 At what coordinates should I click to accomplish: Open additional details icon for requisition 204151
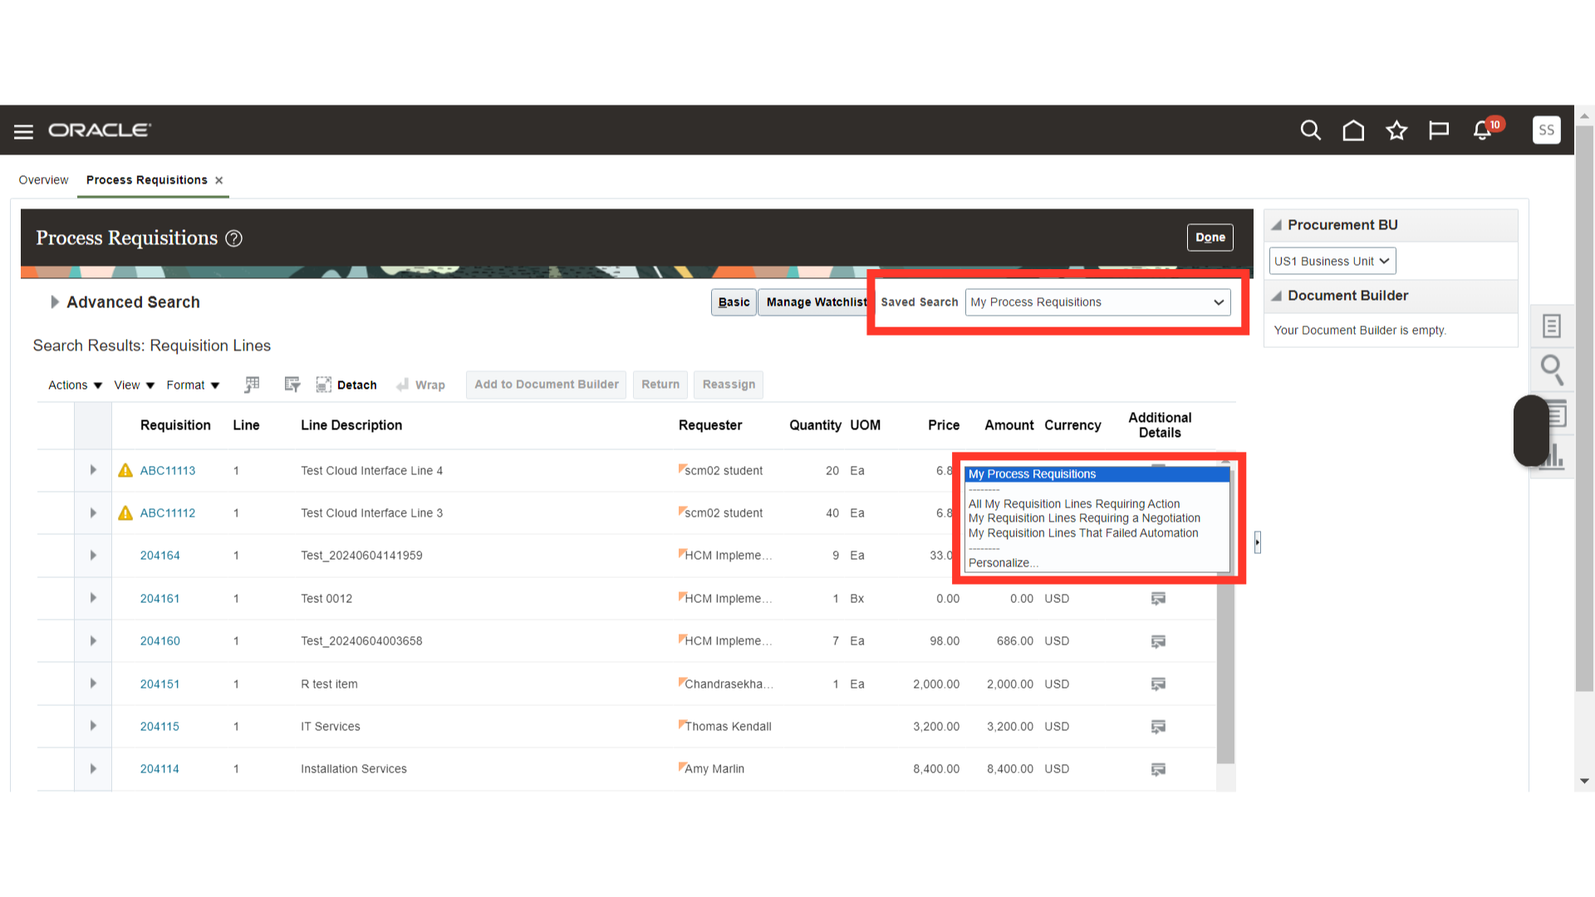coord(1158,684)
